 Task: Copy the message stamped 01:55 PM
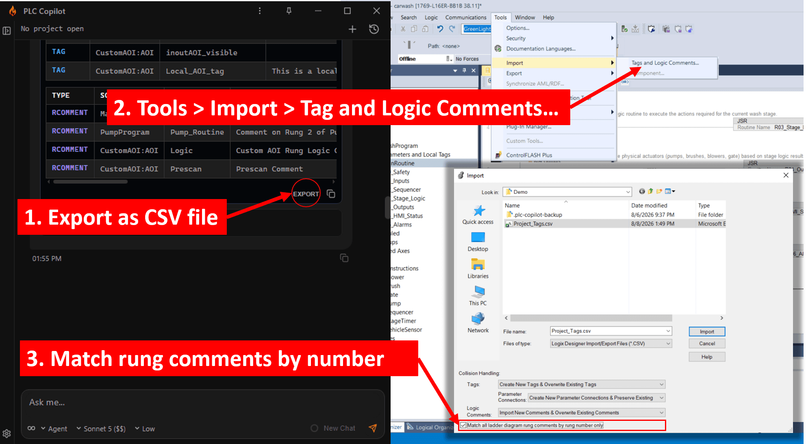click(x=344, y=258)
